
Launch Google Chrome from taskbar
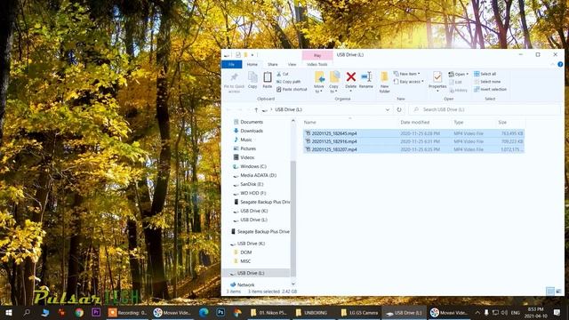point(79,312)
